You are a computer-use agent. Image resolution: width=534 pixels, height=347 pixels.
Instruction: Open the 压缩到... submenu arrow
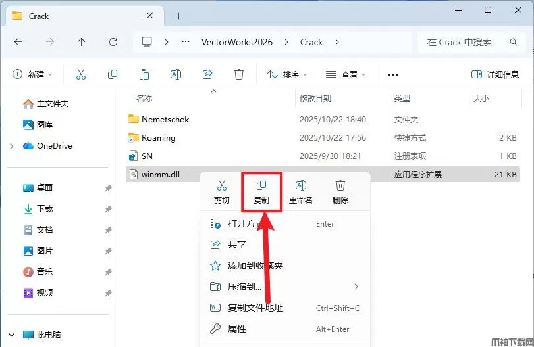(x=356, y=287)
